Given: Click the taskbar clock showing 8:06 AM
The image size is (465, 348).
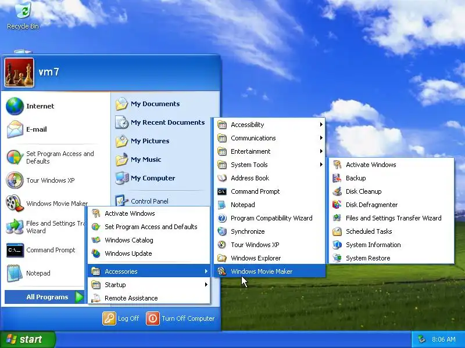Looking at the screenshot, I should click(443, 339).
